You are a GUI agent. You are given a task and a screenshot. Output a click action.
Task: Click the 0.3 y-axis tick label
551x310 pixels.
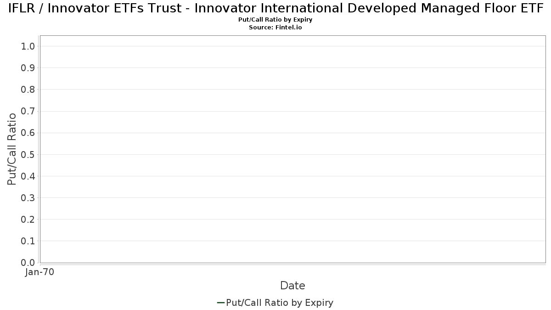(28, 198)
